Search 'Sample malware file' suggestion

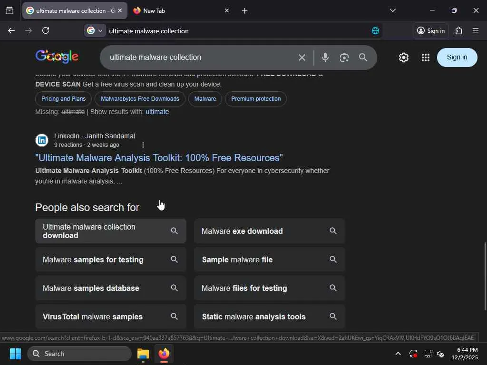click(269, 259)
